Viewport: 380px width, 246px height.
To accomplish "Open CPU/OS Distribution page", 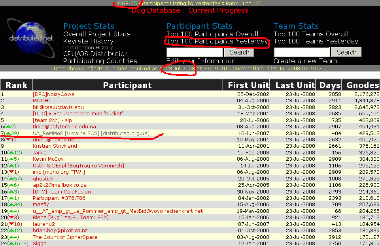I will pos(96,54).
